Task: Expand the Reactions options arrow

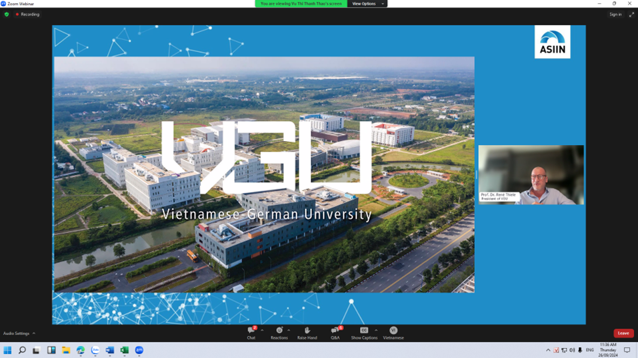Action: pyautogui.click(x=289, y=330)
